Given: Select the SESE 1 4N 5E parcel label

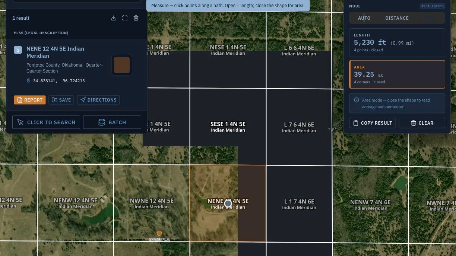Looking at the screenshot, I should tap(228, 127).
